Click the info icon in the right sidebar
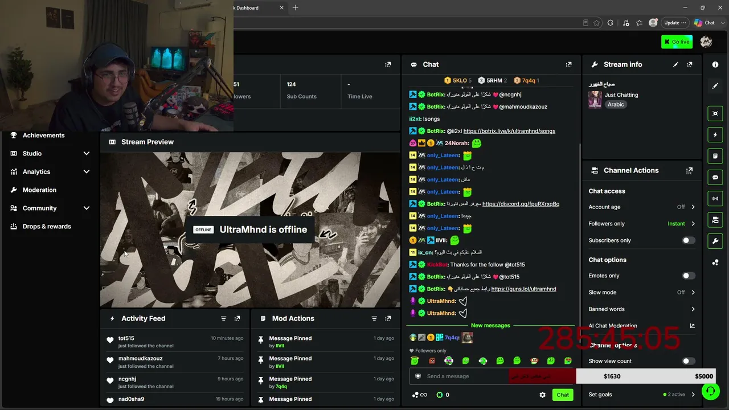The image size is (729, 410). click(715, 65)
